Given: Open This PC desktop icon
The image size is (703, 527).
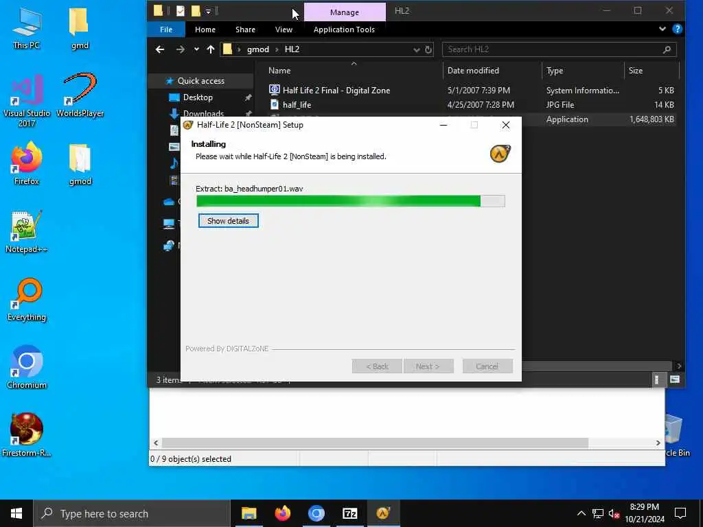Looking at the screenshot, I should (x=26, y=27).
